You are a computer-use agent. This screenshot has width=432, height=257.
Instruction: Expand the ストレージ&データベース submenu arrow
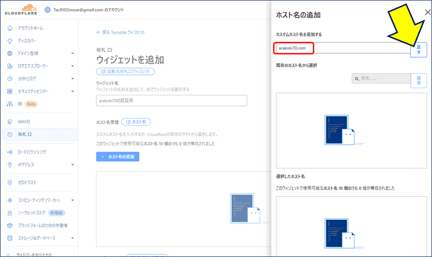pyautogui.click(x=72, y=238)
